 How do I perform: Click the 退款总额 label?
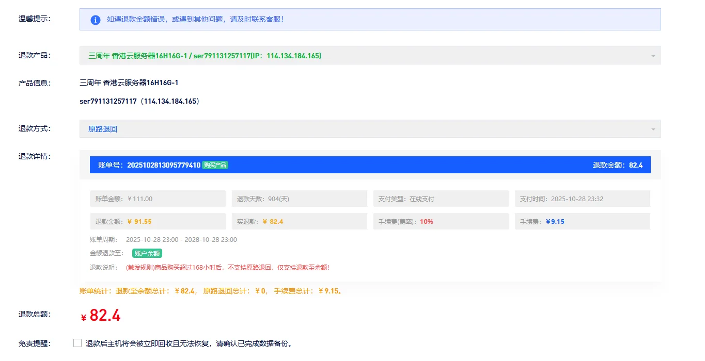(x=34, y=314)
